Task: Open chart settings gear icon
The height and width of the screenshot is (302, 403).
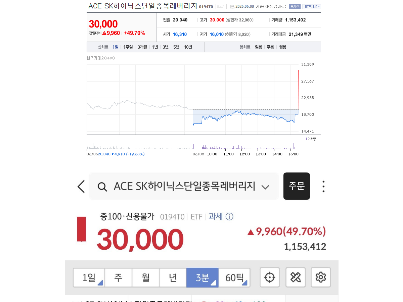Action: (321, 278)
